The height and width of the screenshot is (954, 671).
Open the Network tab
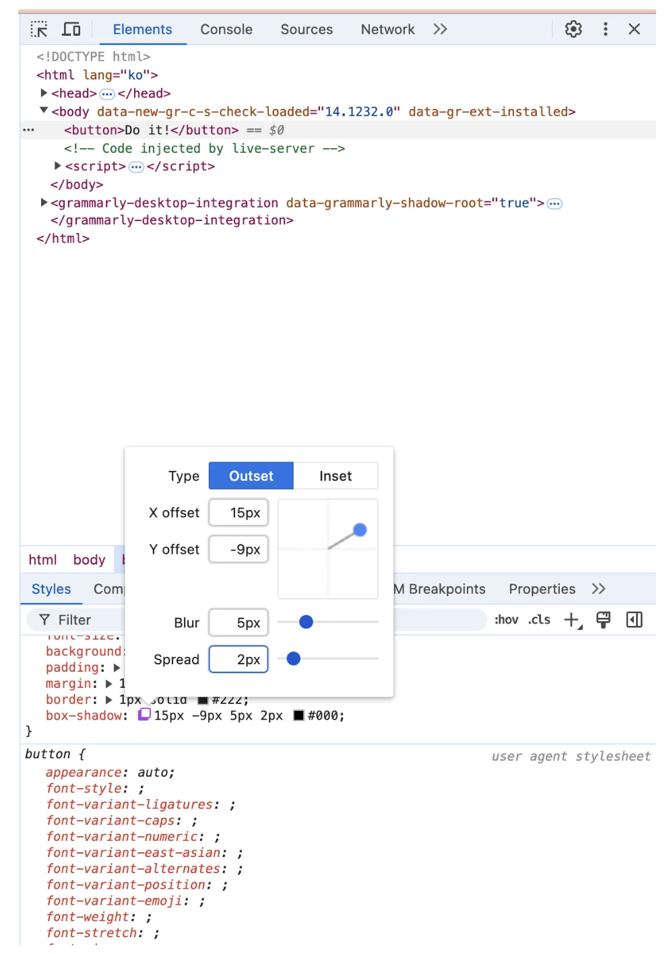tap(387, 29)
